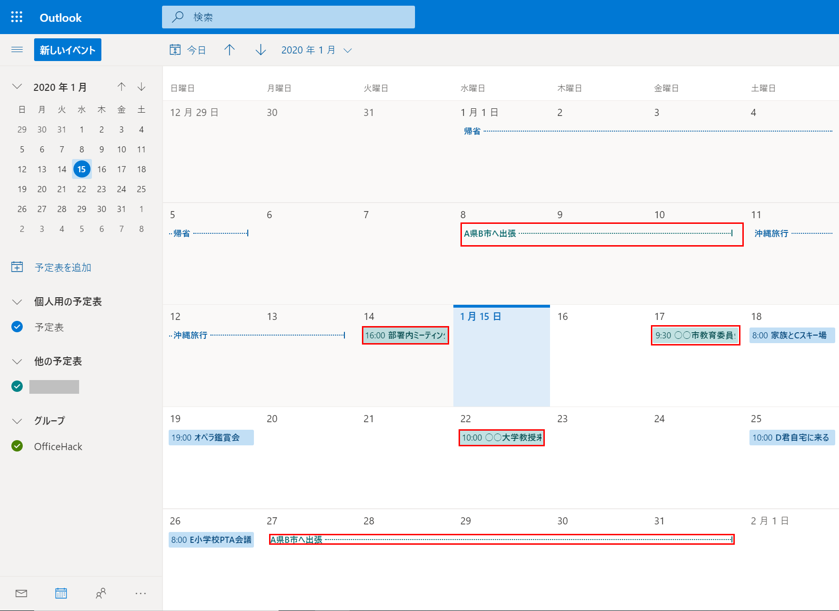The image size is (839, 611).
Task: Click the search magnifier icon
Action: pos(178,17)
